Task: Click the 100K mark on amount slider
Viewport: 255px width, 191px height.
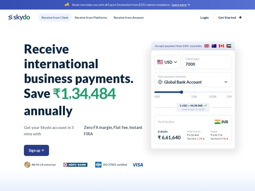Action: pyautogui.click(x=213, y=92)
